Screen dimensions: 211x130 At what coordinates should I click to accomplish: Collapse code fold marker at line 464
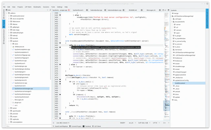[x=60, y=47]
